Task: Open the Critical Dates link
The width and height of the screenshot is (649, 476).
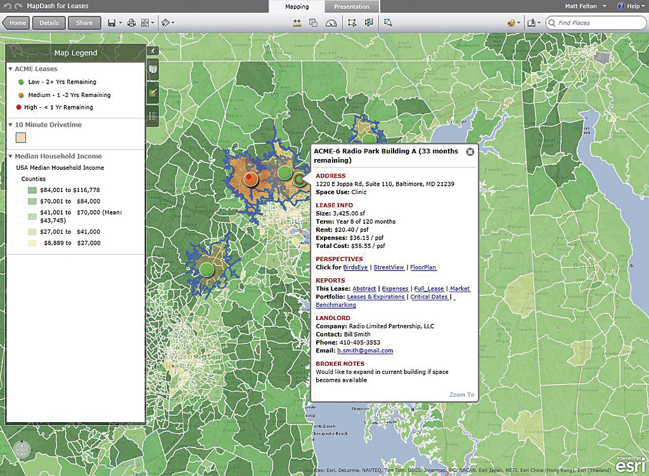Action: coord(429,297)
